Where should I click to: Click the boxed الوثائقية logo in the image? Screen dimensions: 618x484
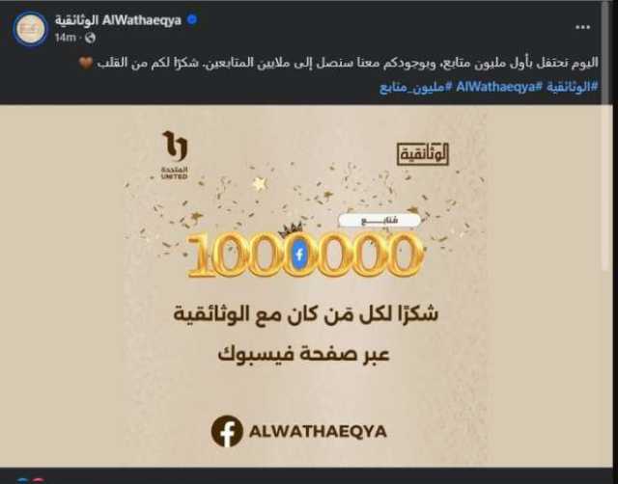coord(423,154)
